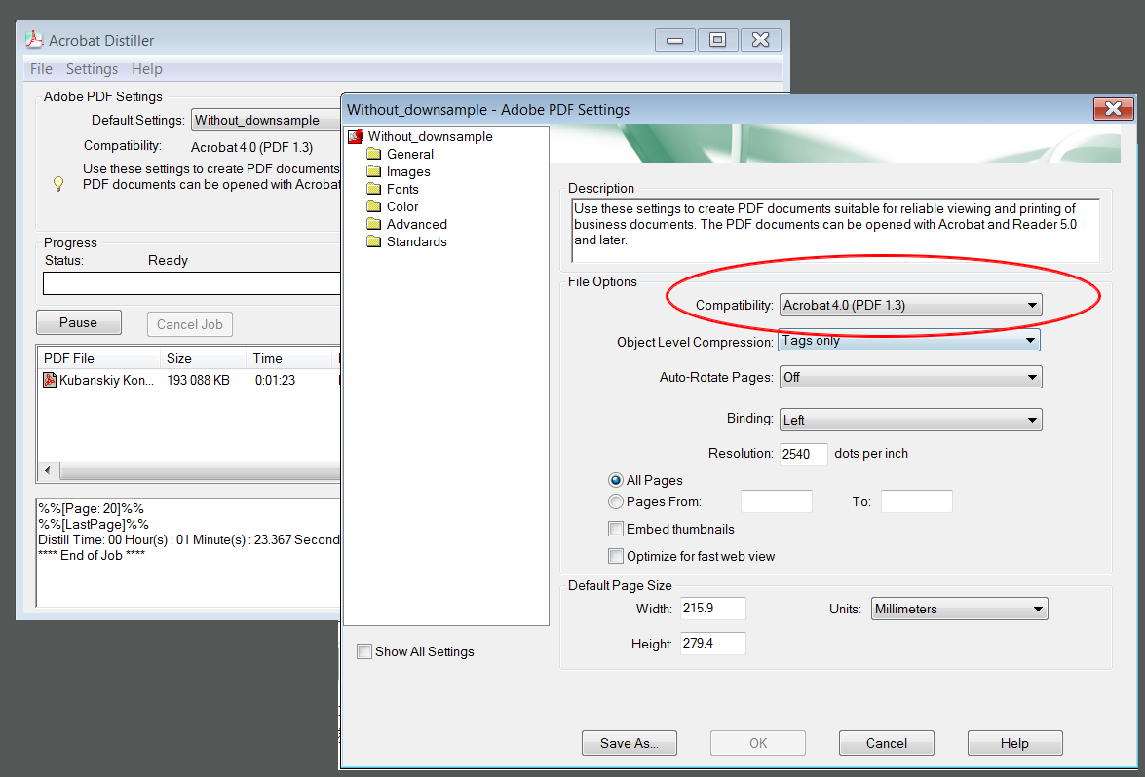
Task: Click the Width field showing 215.9
Action: [x=712, y=609]
